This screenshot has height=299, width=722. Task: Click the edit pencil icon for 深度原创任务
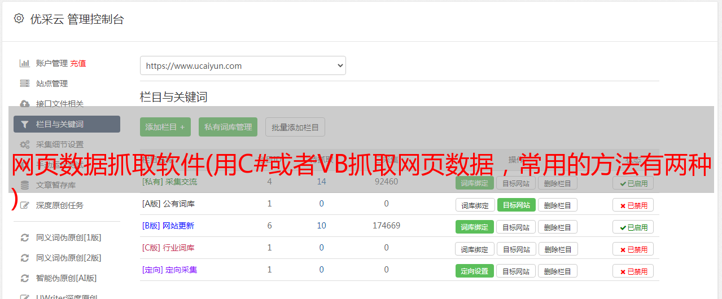[x=24, y=205]
